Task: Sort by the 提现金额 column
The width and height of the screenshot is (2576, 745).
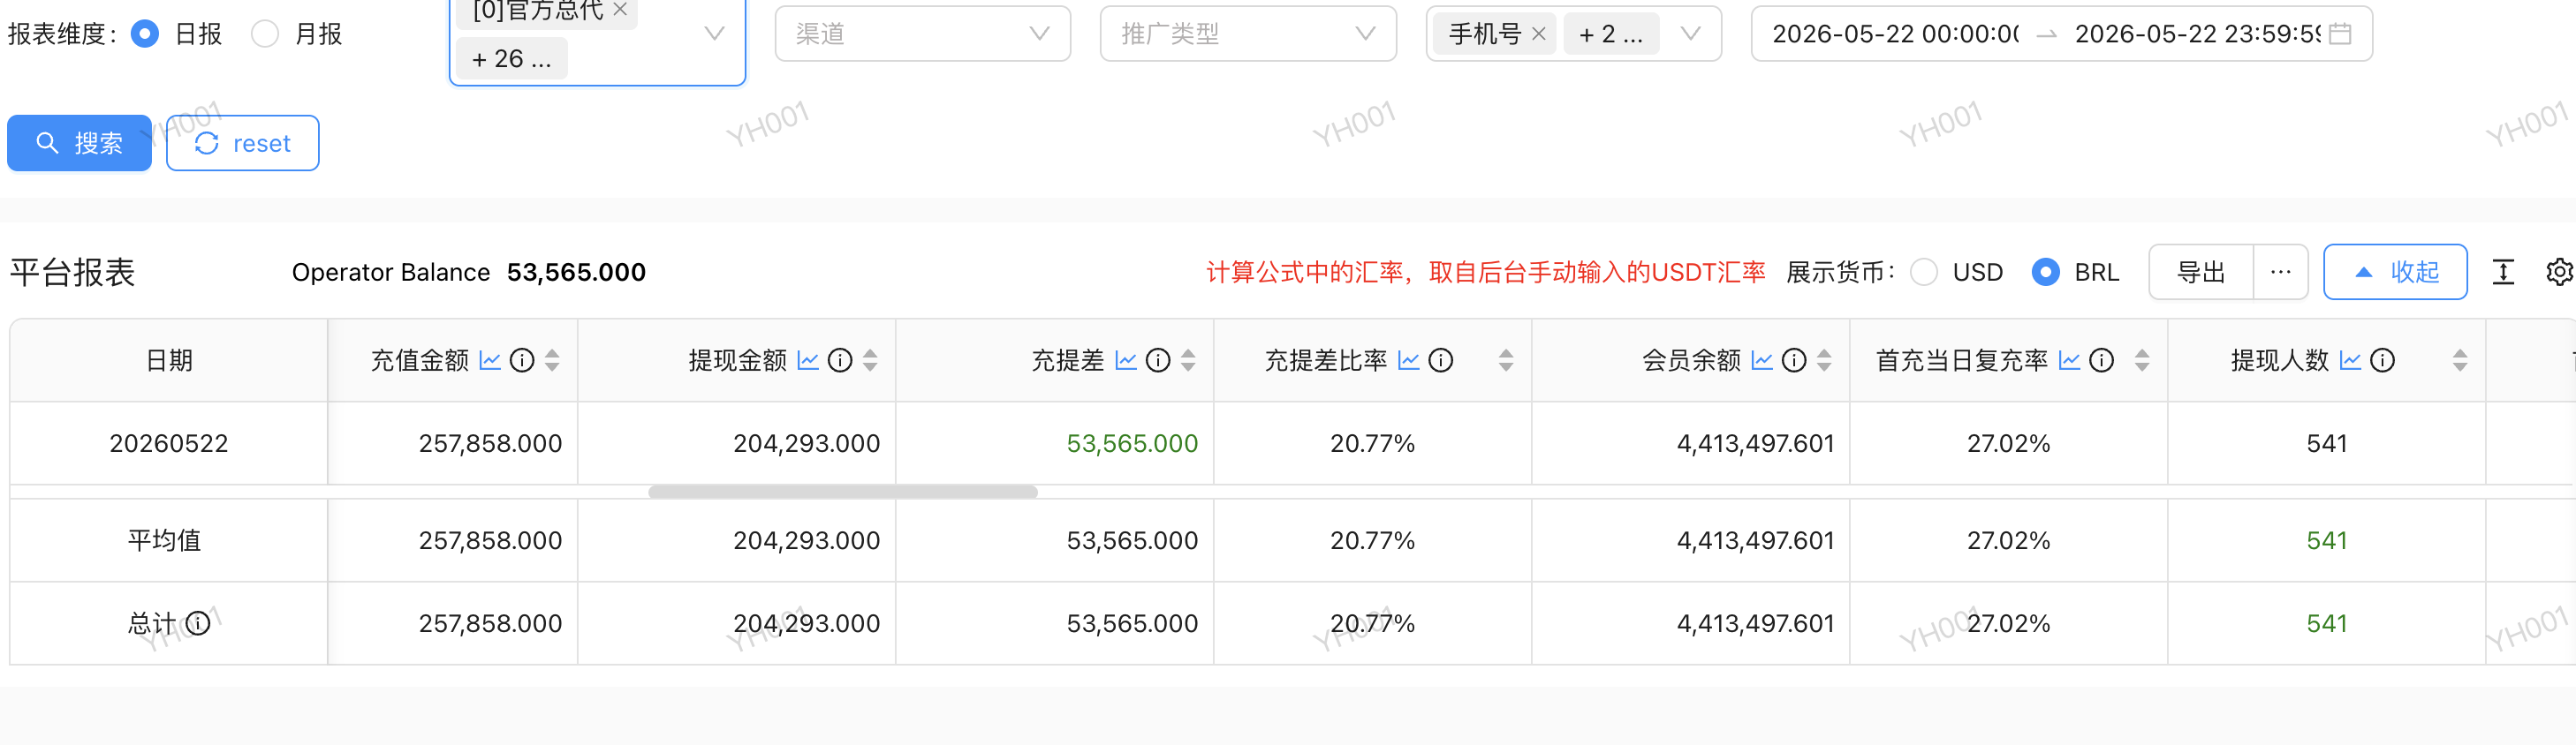Action: pyautogui.click(x=870, y=360)
